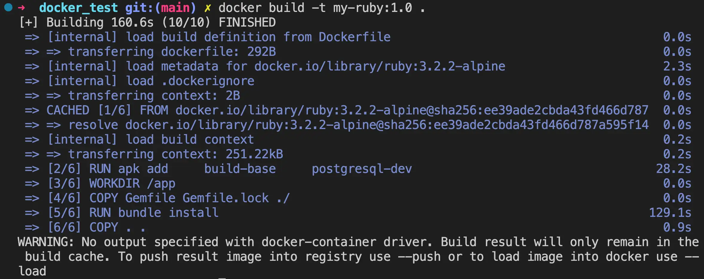The height and width of the screenshot is (279, 704).
Task: Click Gemfile.lock in the COPY step
Action: point(226,198)
